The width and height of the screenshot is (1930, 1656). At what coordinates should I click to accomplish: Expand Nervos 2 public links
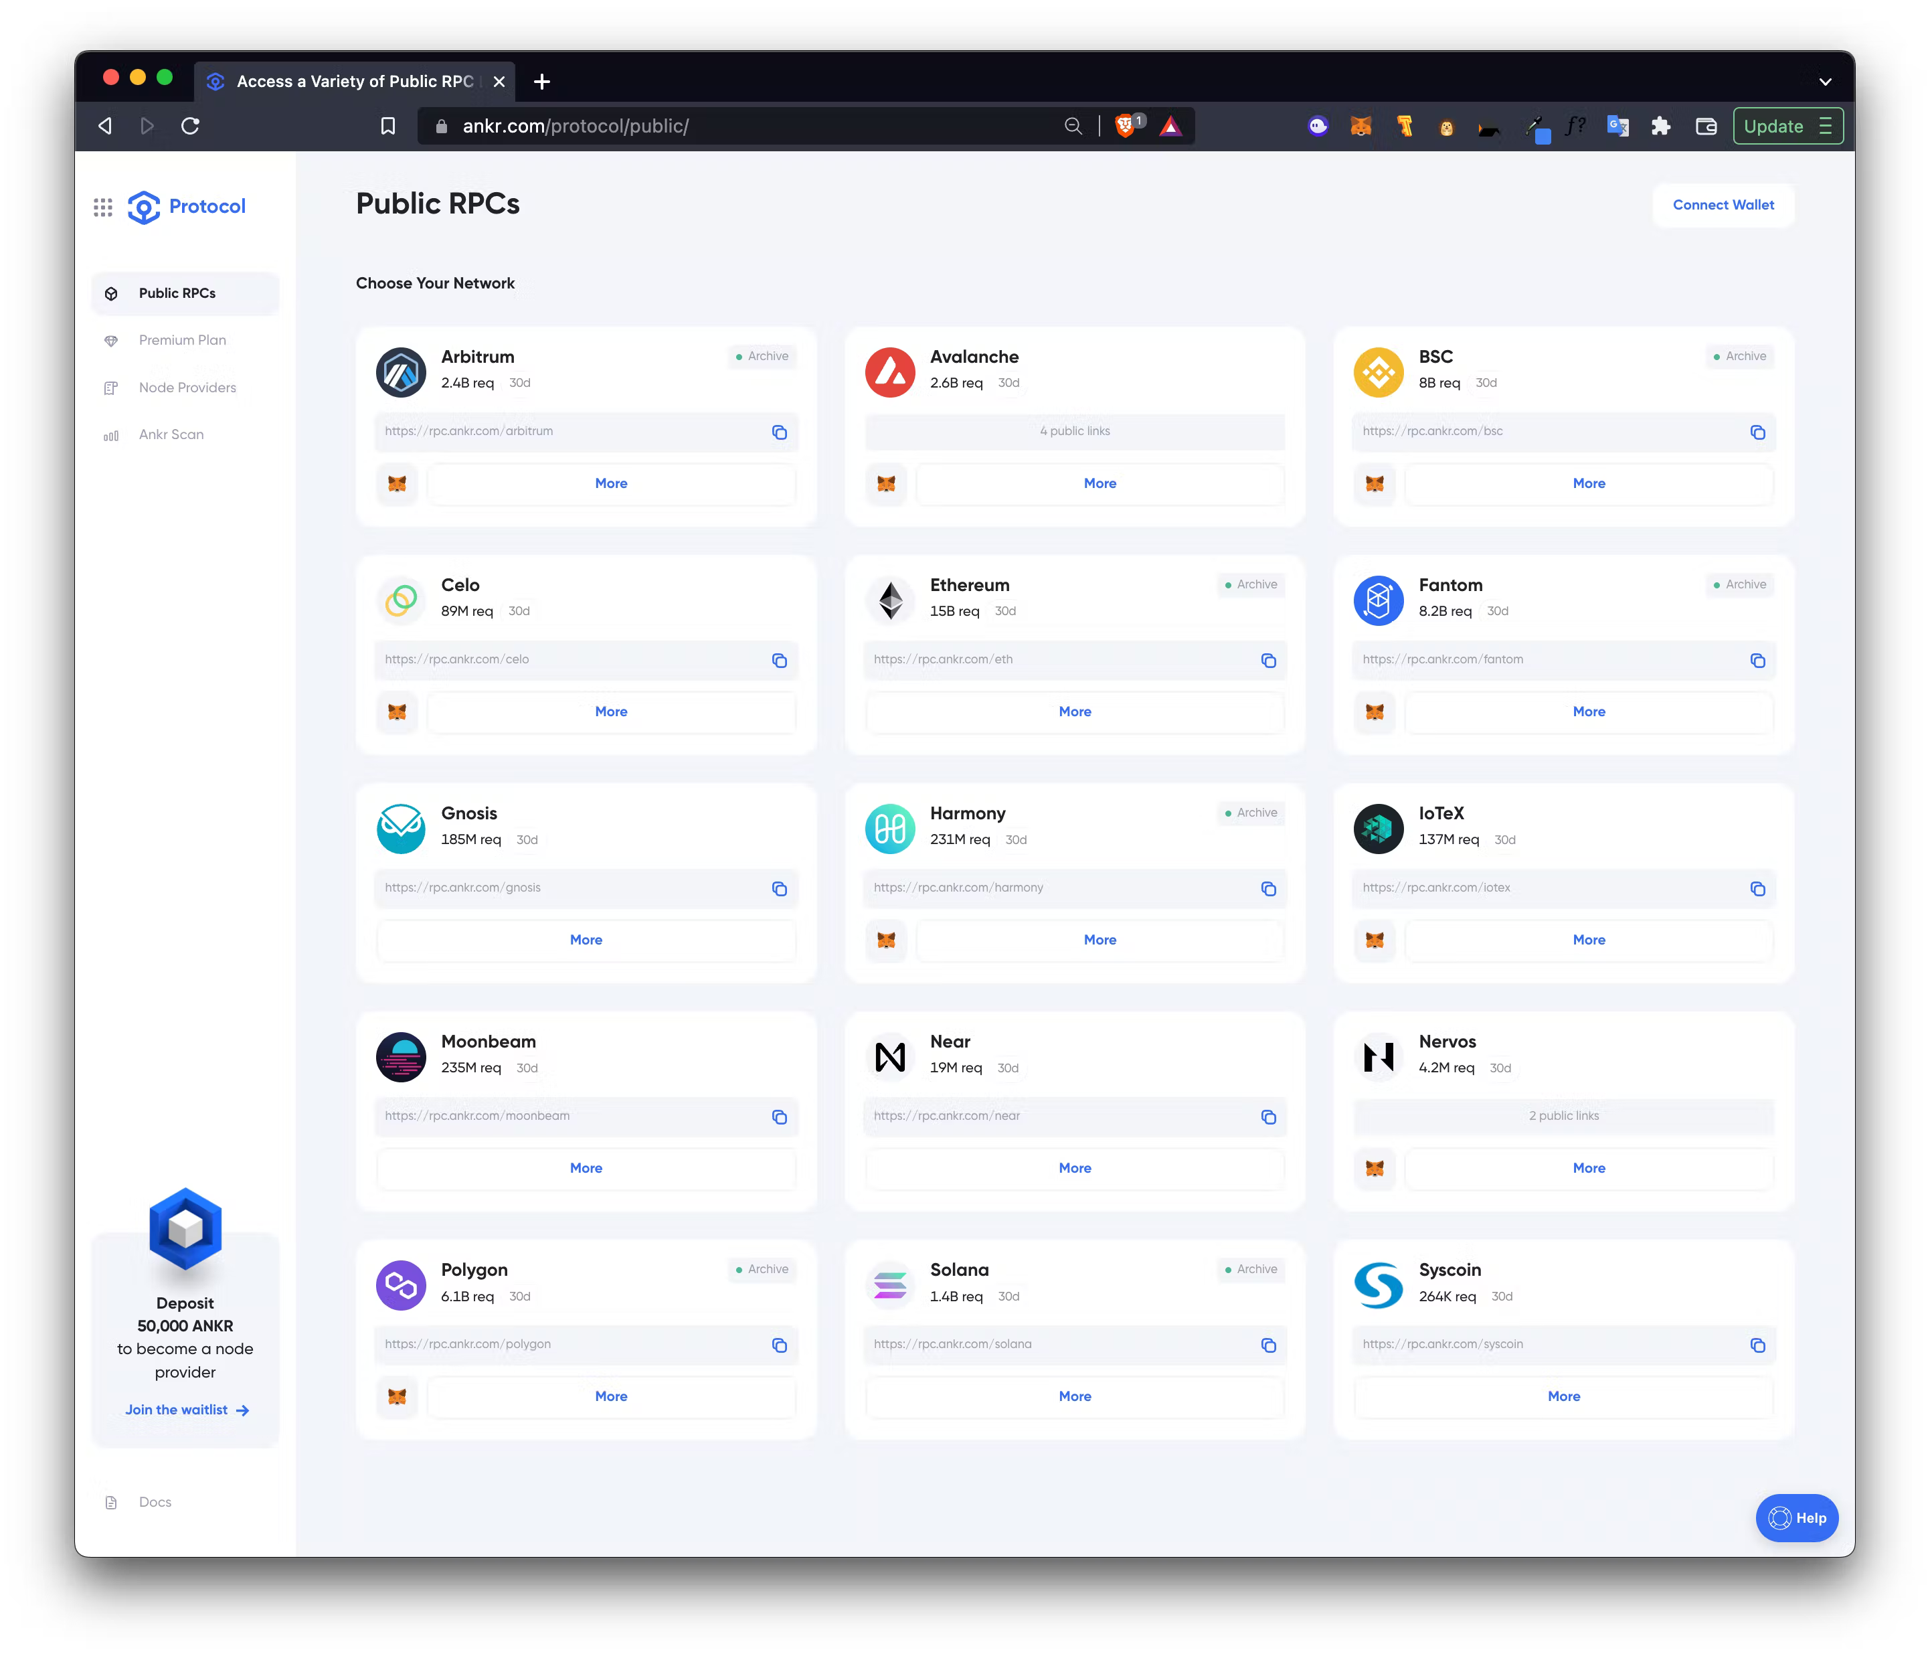coord(1563,1116)
